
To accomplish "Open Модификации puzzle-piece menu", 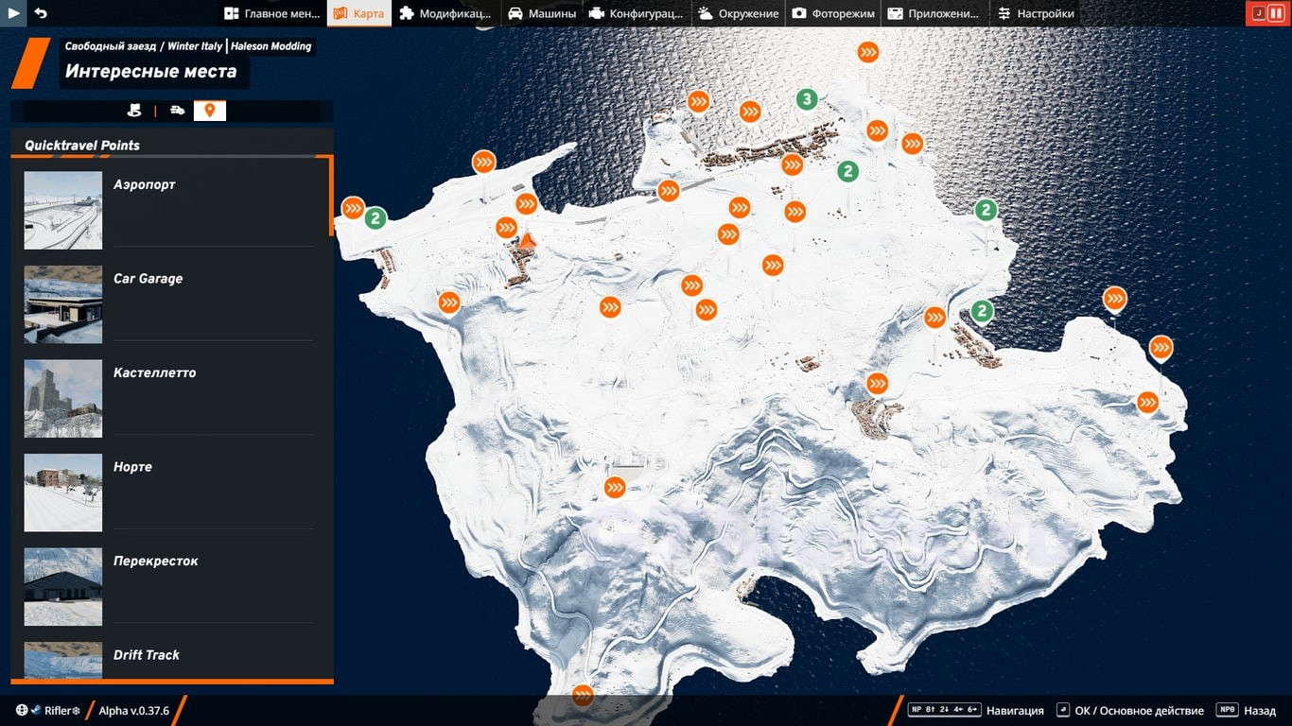I will (445, 13).
